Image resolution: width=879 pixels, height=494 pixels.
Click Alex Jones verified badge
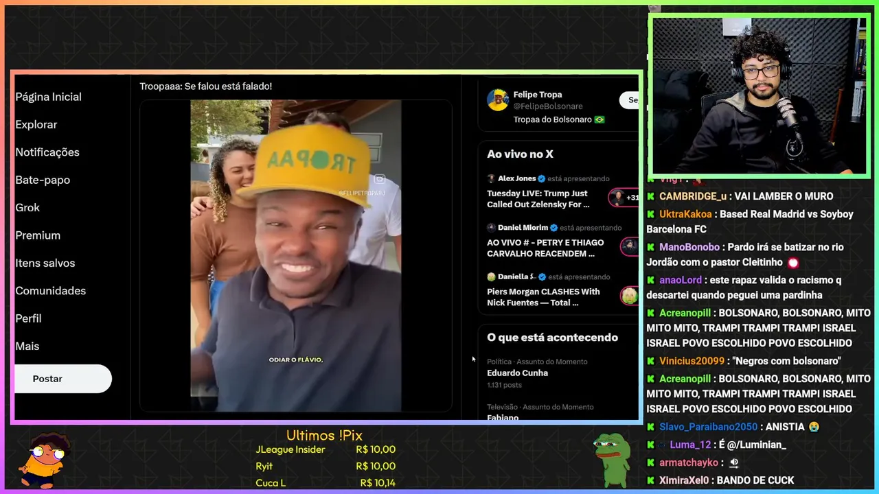541,178
